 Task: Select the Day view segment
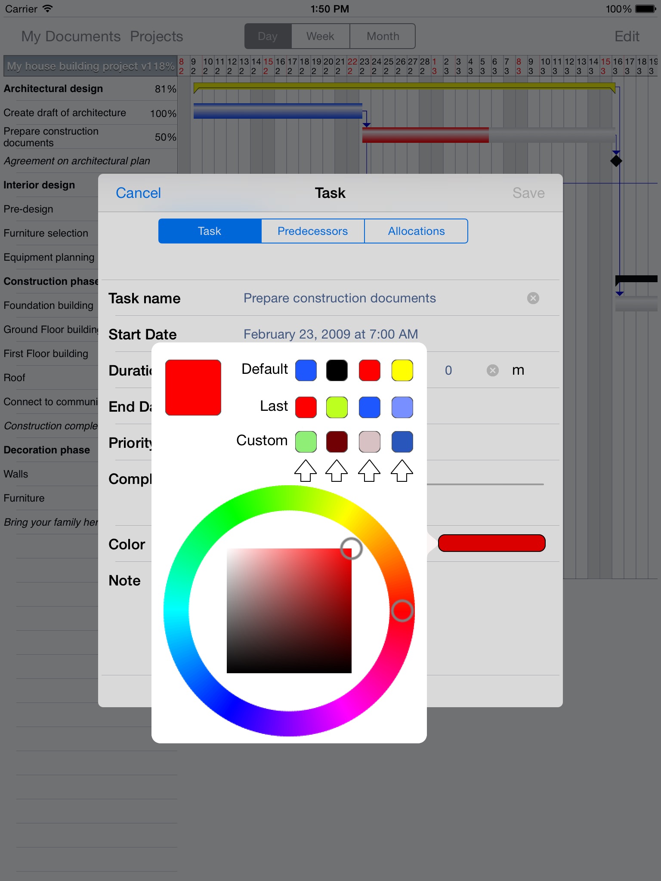tap(268, 36)
